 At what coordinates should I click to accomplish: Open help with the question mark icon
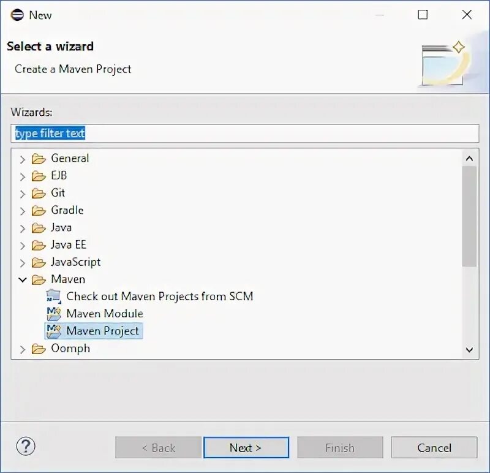point(26,447)
